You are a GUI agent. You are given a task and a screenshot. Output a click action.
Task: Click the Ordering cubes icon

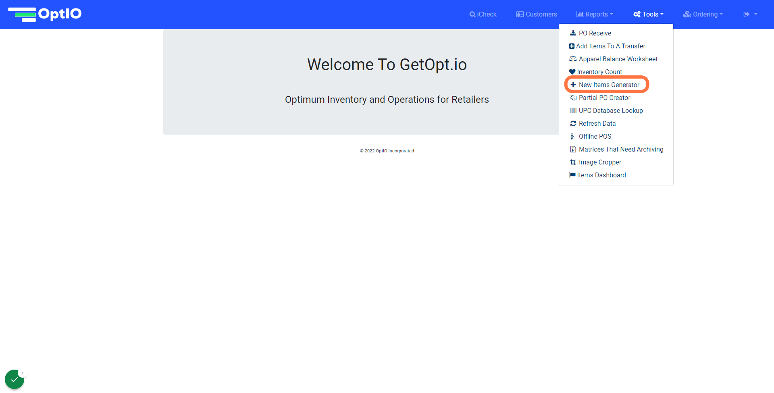pos(687,15)
